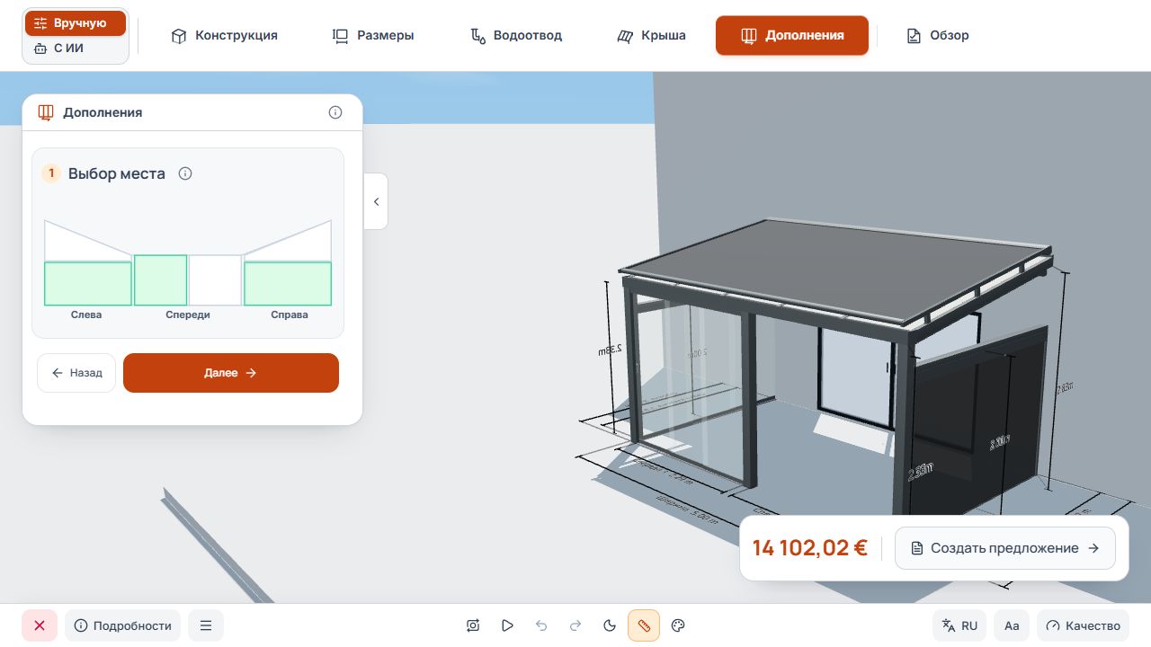The height and width of the screenshot is (647, 1151).
Task: Click the step number 1 badge
Action: click(x=51, y=173)
